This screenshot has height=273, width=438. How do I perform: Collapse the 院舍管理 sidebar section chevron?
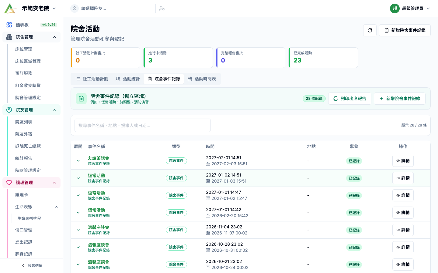[54, 37]
